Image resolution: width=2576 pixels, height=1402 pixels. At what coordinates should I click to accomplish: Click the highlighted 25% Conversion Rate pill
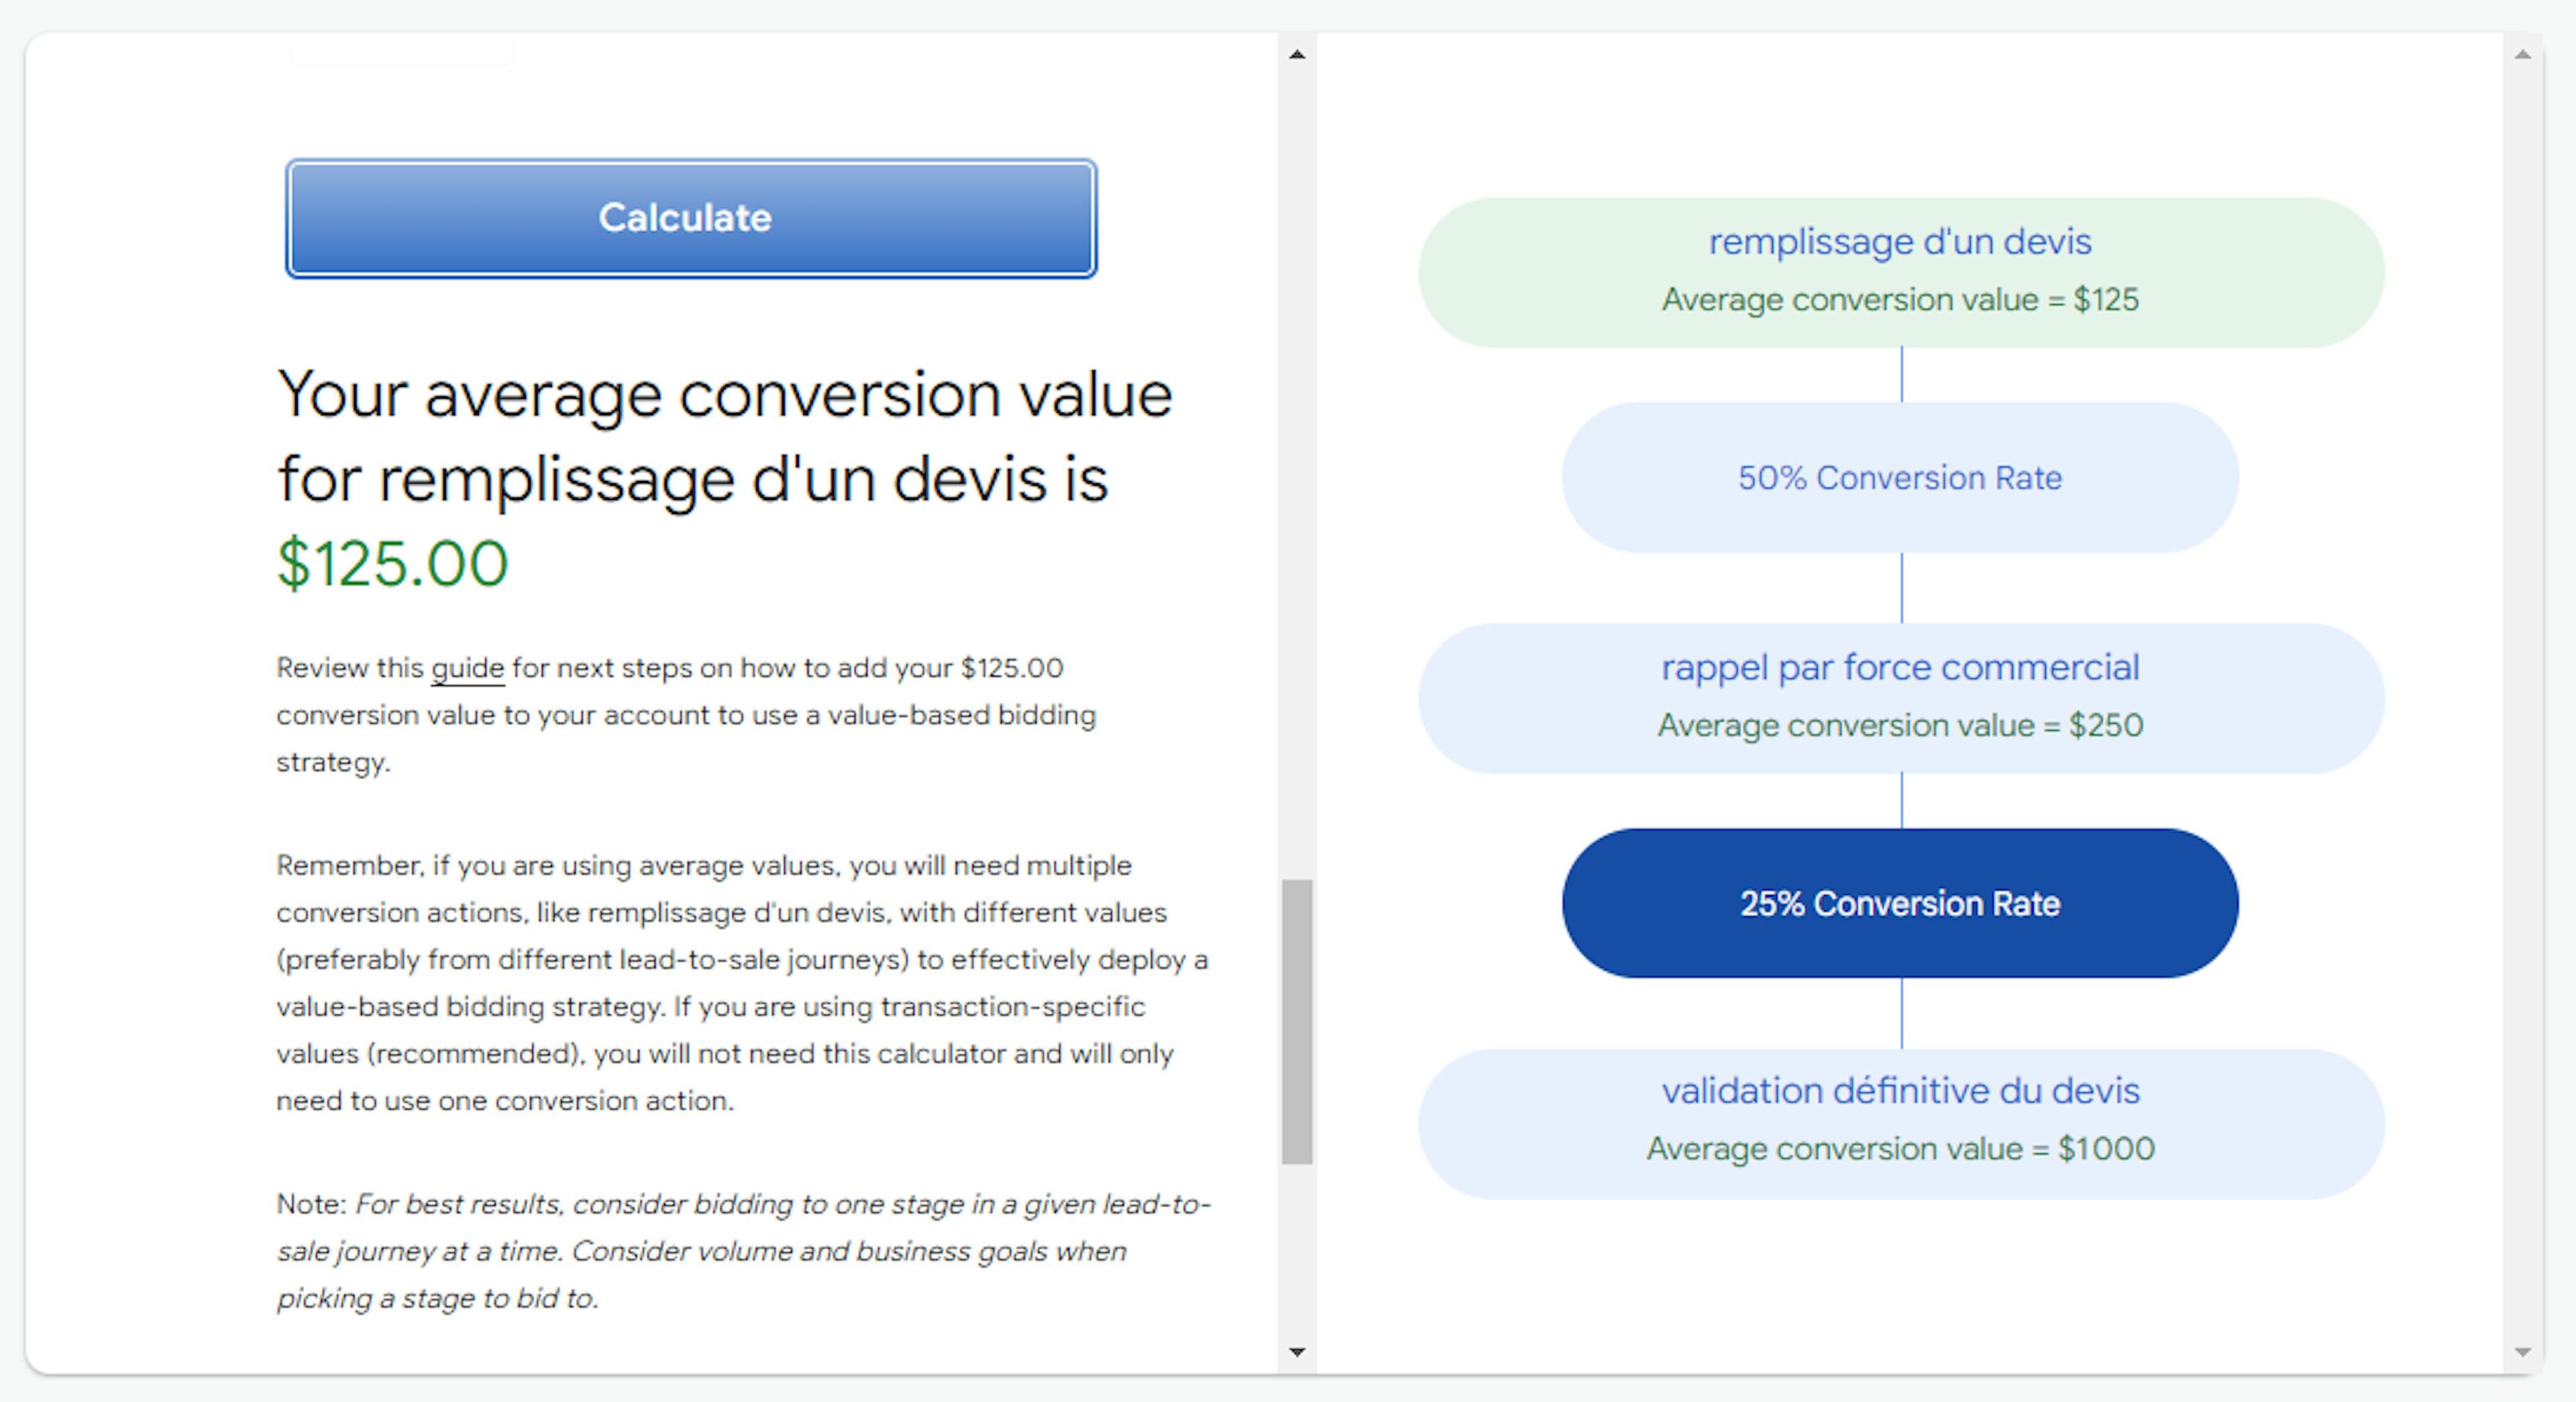tap(1899, 903)
